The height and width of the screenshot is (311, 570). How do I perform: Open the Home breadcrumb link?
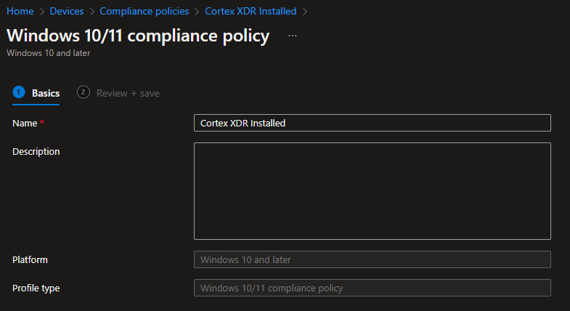(20, 12)
